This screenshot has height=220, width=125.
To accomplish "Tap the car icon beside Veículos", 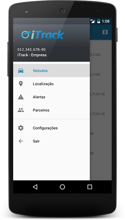I will [21, 71].
